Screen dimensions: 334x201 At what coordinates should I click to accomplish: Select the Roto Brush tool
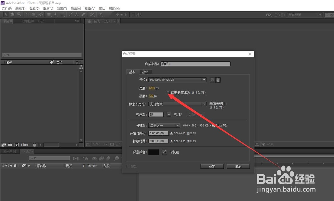[x=92, y=14]
